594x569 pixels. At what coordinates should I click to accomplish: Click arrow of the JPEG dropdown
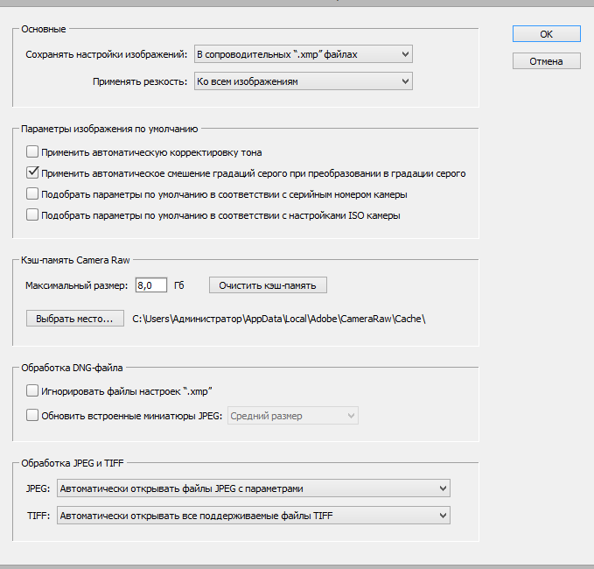click(x=443, y=488)
